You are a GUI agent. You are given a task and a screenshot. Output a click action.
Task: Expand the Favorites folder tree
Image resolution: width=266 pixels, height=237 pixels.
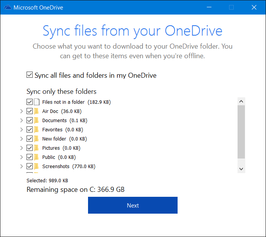[22, 129]
